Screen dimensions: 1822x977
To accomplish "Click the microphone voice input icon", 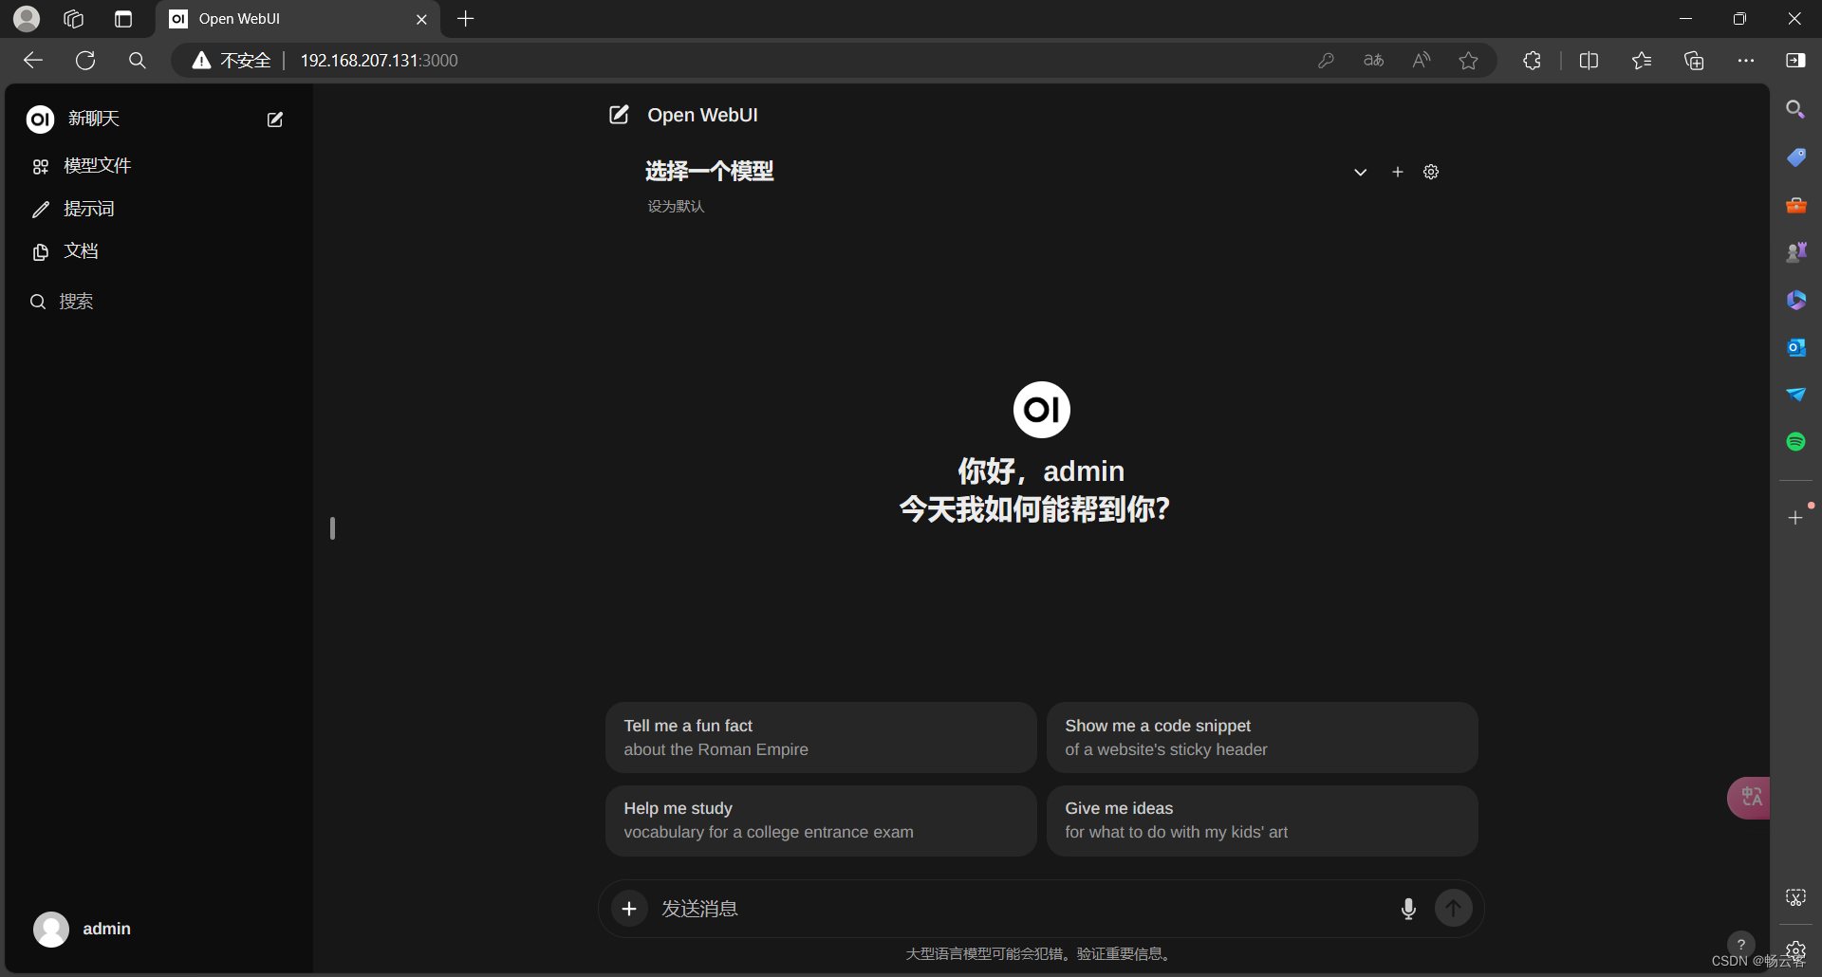I will (x=1408, y=909).
